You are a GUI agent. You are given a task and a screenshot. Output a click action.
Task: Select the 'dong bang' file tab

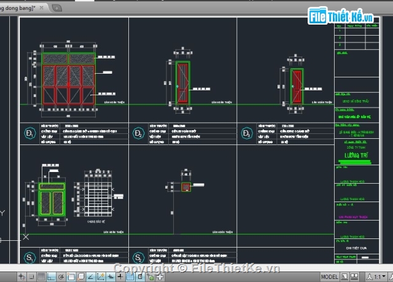18,8
